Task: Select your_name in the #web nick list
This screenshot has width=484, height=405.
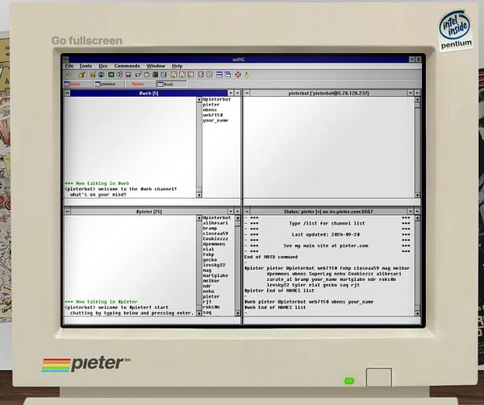Action: (215, 121)
